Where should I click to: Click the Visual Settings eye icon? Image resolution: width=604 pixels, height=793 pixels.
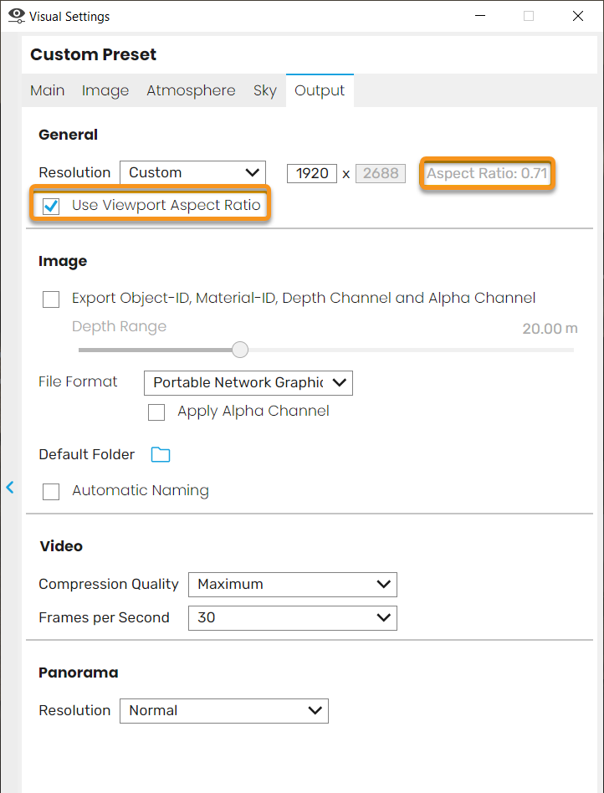(17, 16)
